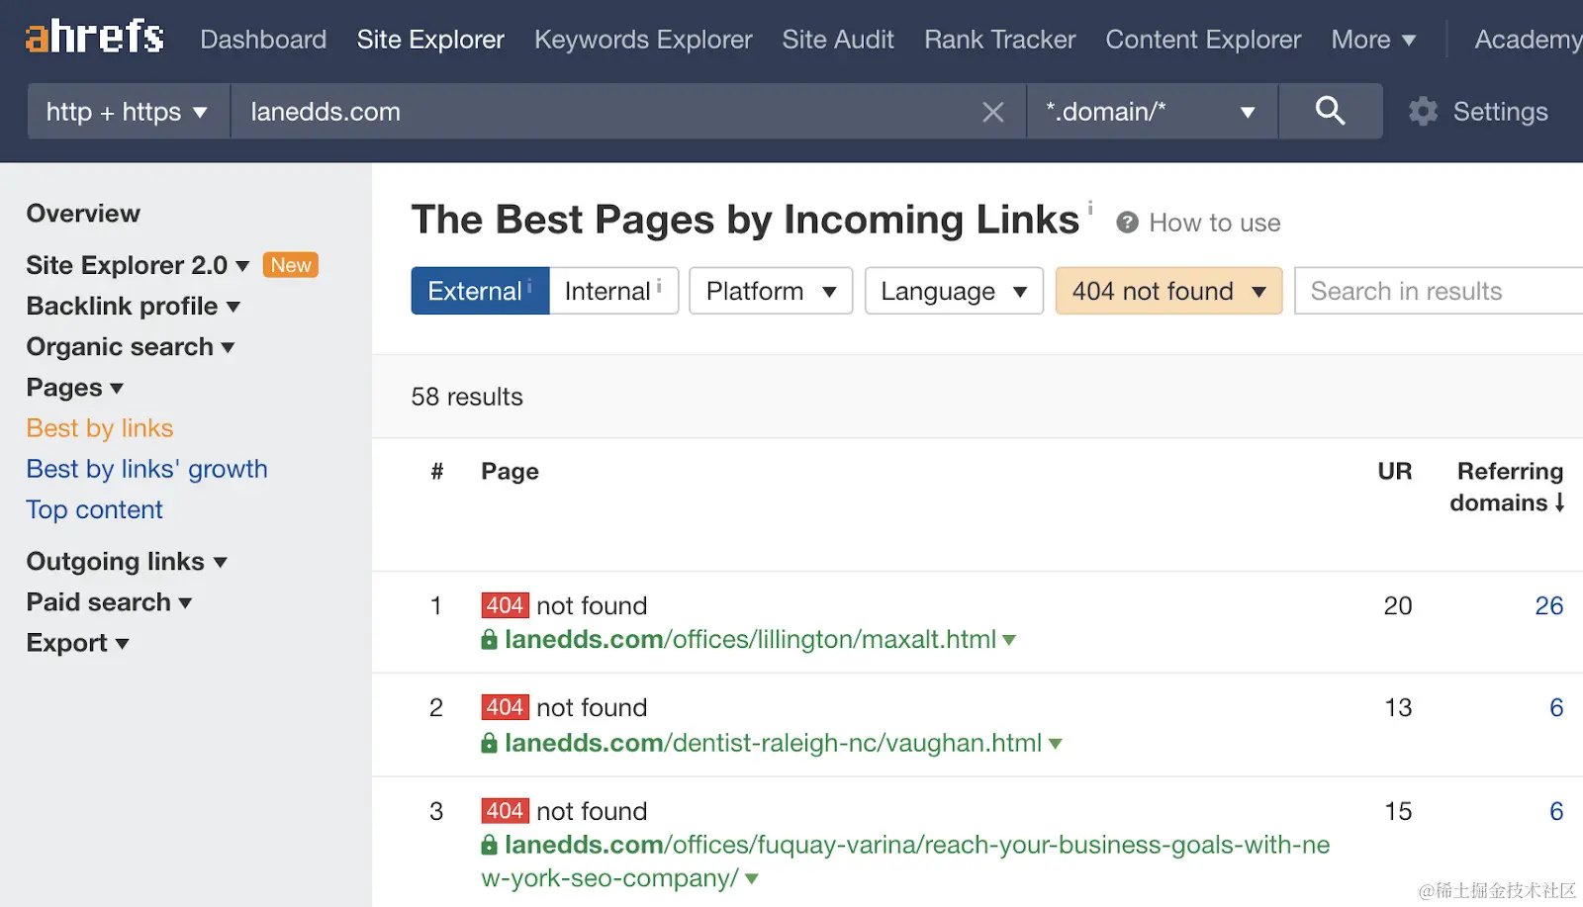Open Site Explorer in top navigation
The height and width of the screenshot is (907, 1583).
[x=430, y=40]
